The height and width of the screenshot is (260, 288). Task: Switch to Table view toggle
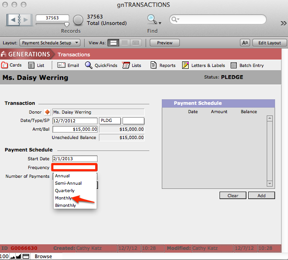coord(135,43)
